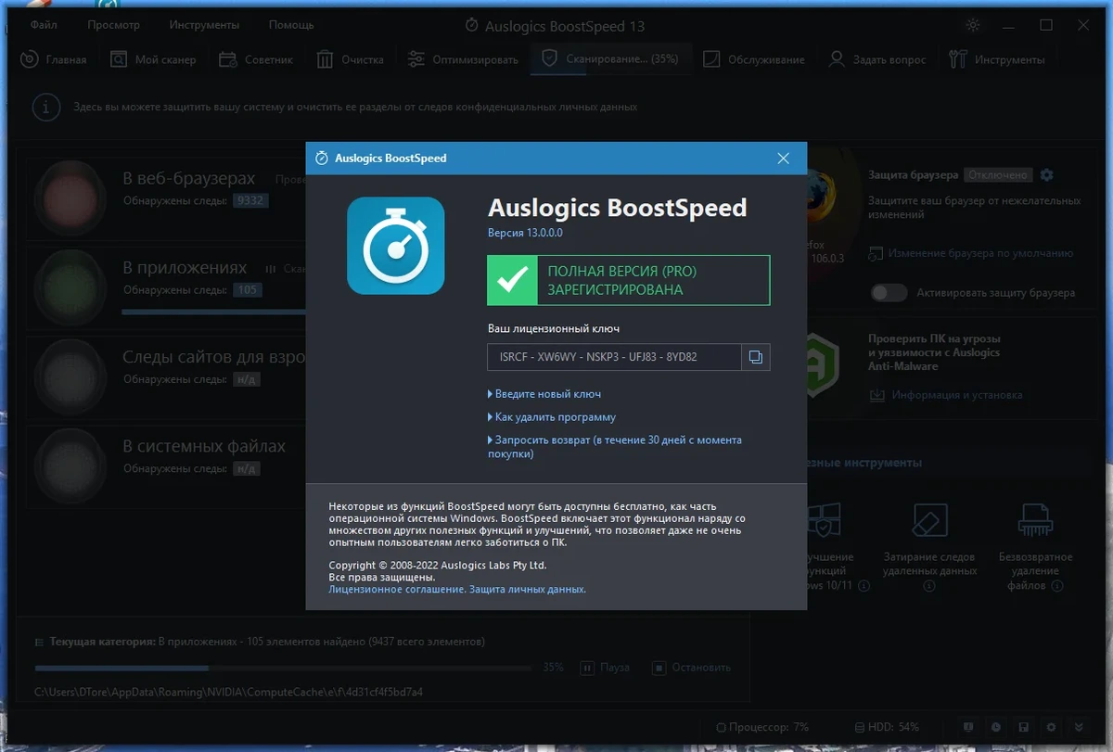Click the Текущая категория list icon

(39, 642)
